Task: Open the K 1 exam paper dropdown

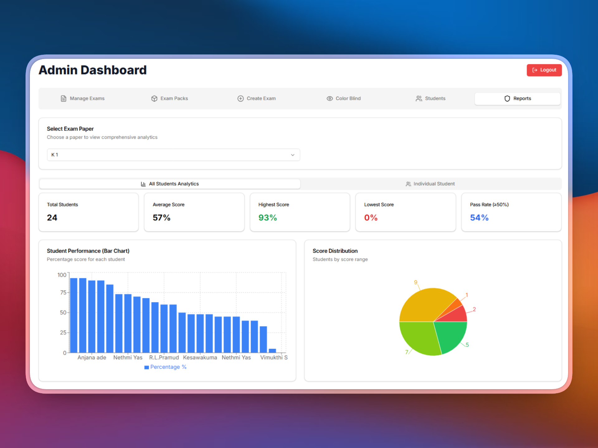Action: click(173, 155)
